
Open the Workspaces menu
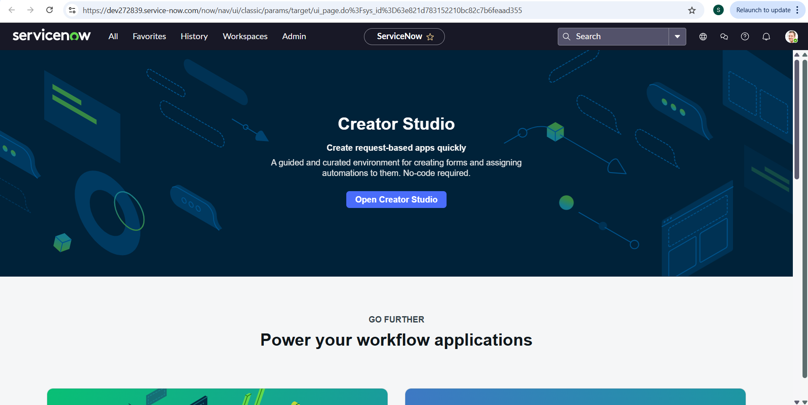[x=245, y=37]
